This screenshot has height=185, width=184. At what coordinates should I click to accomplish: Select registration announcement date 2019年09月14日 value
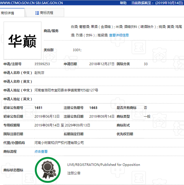pos(102,116)
